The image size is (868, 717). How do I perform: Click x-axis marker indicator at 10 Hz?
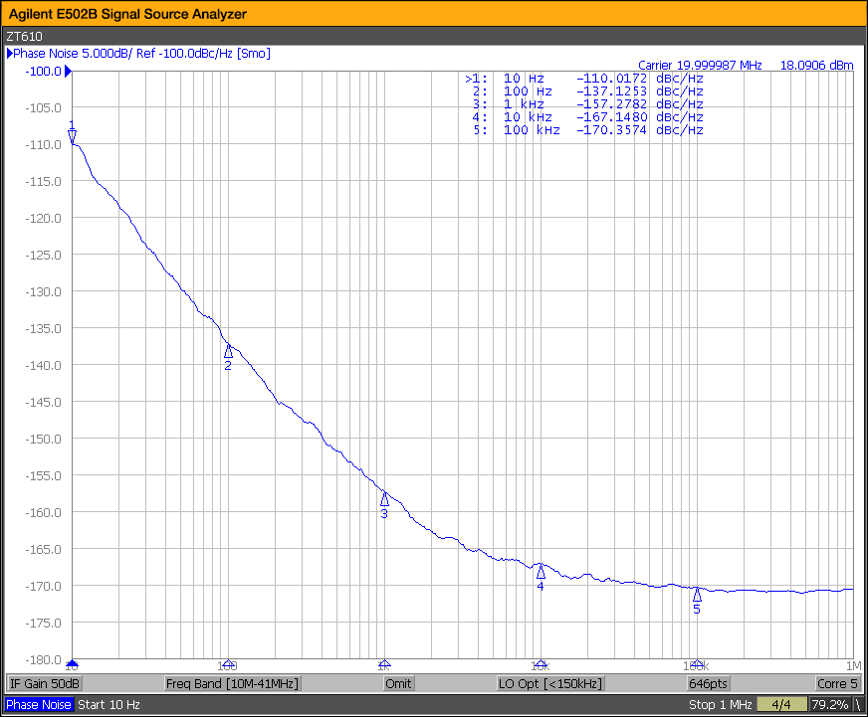[x=72, y=663]
